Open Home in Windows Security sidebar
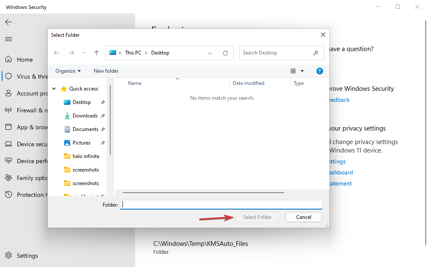The image size is (427, 267). (24, 60)
